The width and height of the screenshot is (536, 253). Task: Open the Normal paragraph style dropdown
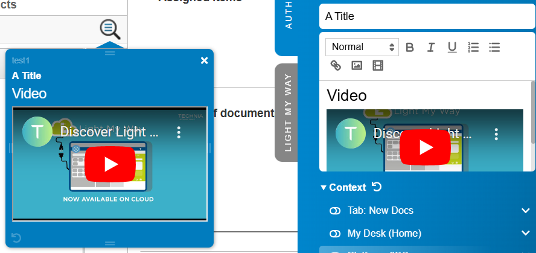pyautogui.click(x=362, y=47)
